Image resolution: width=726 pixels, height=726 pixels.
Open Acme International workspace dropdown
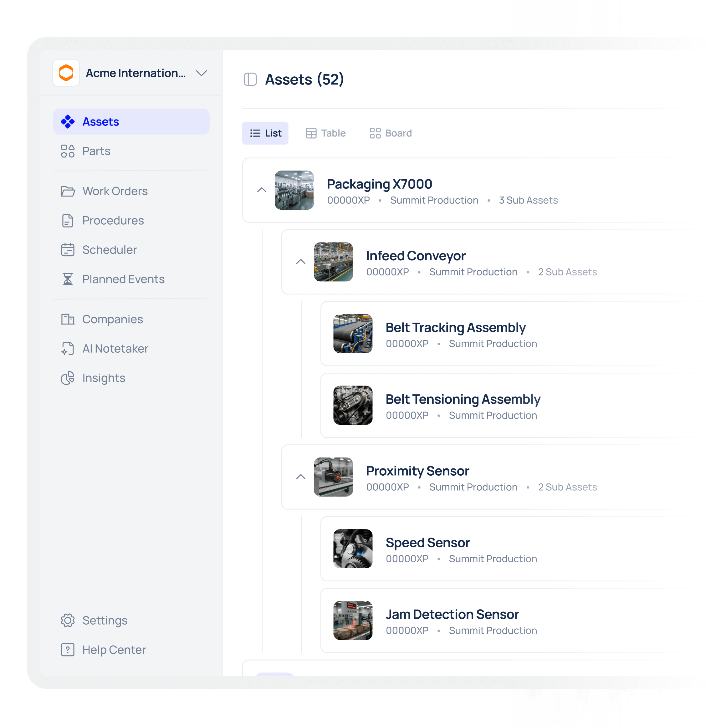point(202,73)
